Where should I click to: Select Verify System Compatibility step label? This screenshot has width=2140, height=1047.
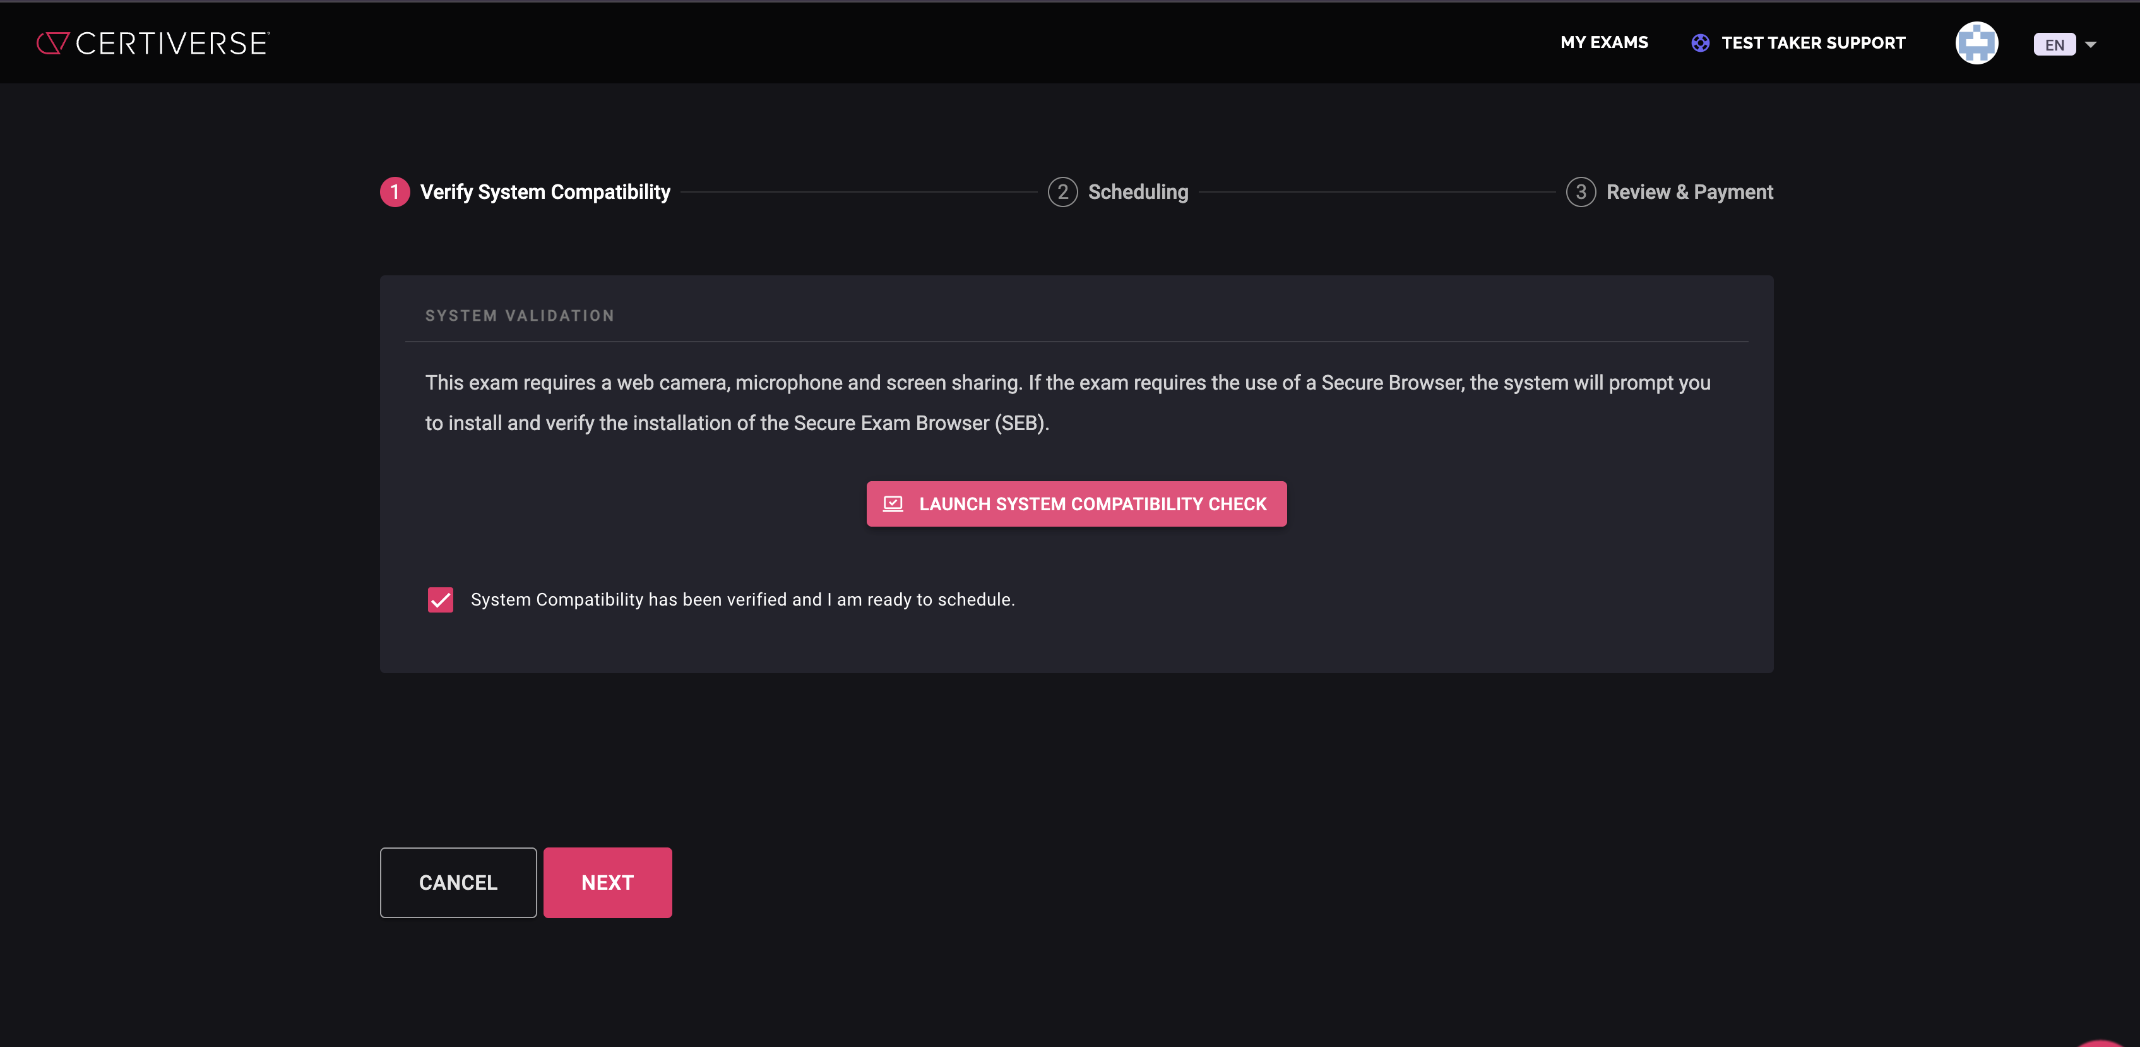[x=545, y=192]
